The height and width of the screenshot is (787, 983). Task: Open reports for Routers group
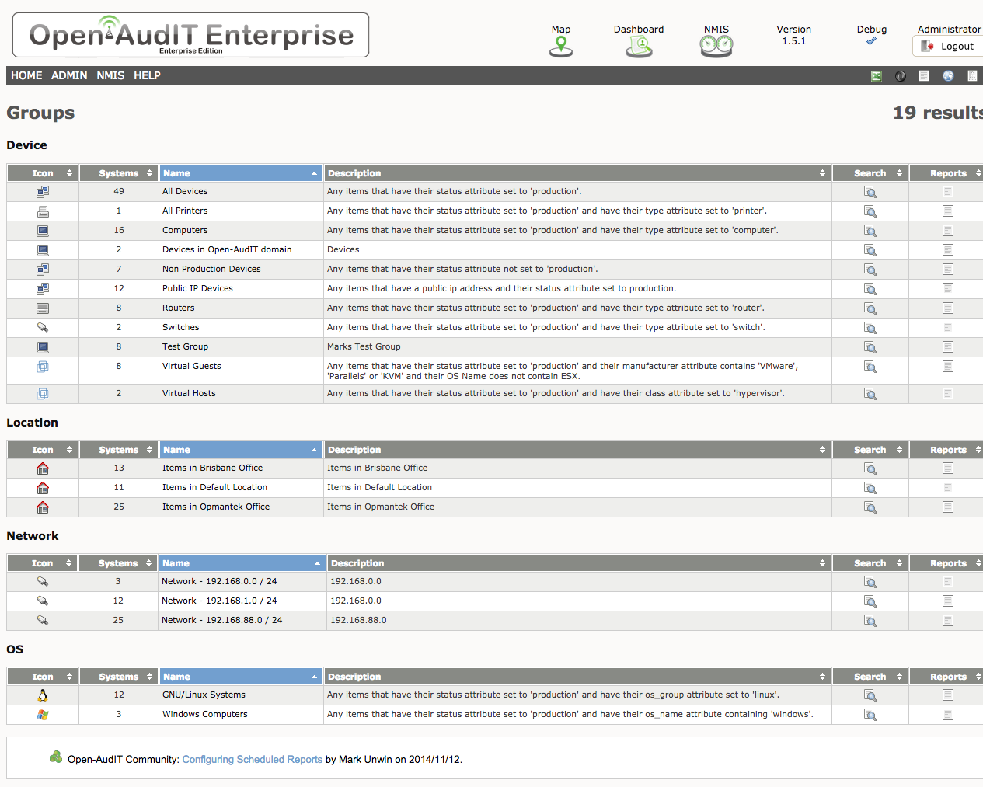click(947, 308)
